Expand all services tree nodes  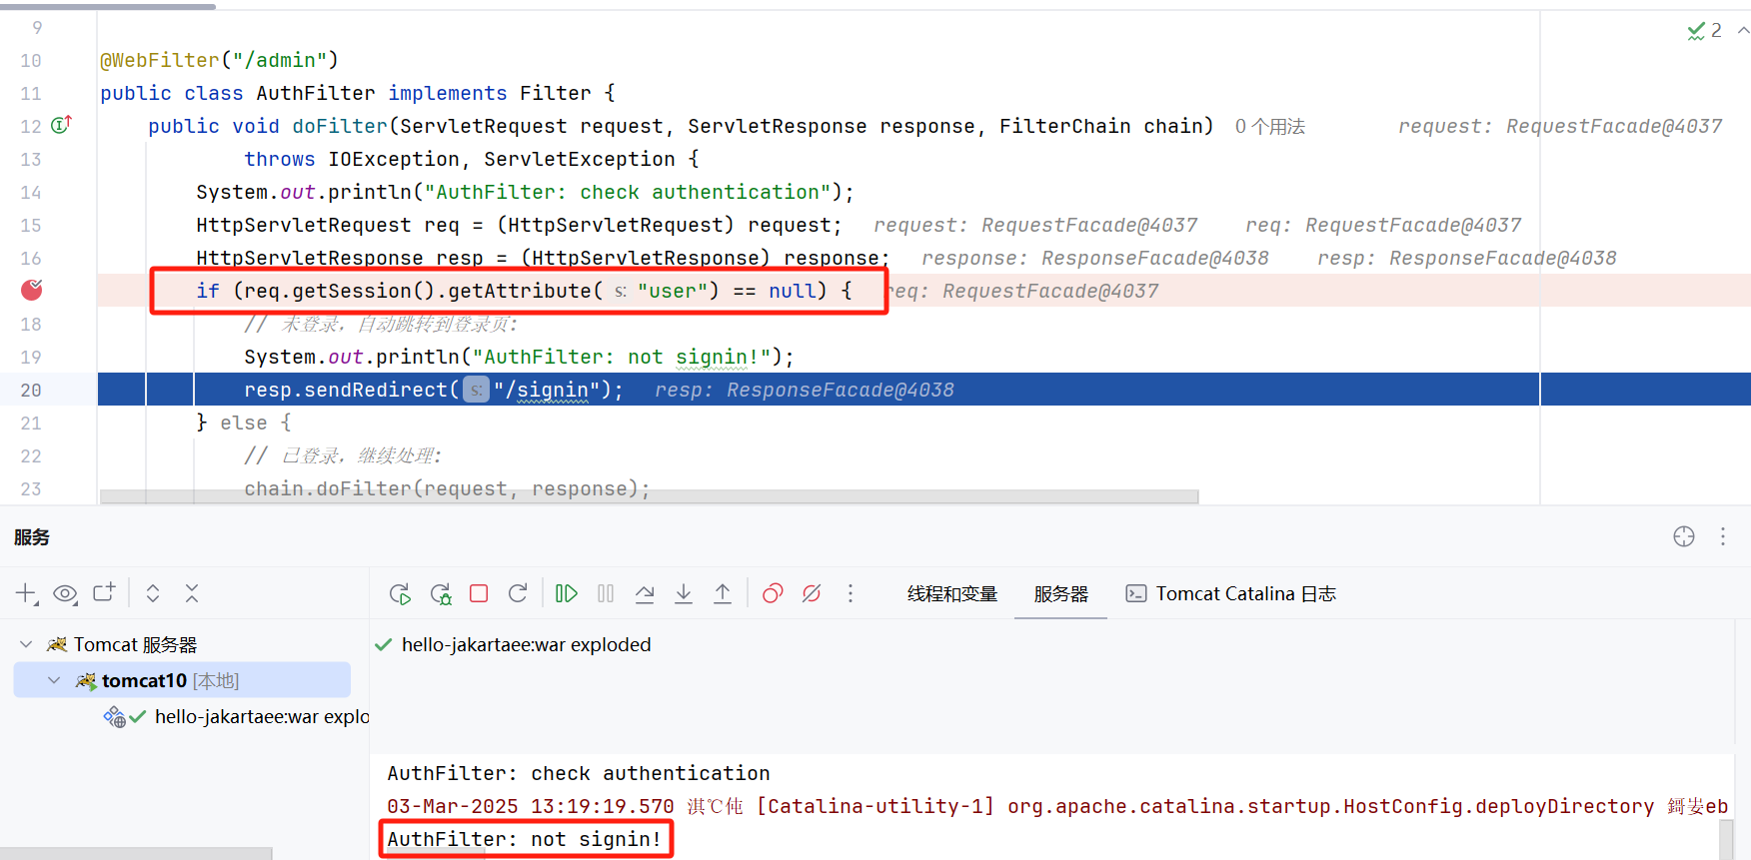click(x=153, y=593)
